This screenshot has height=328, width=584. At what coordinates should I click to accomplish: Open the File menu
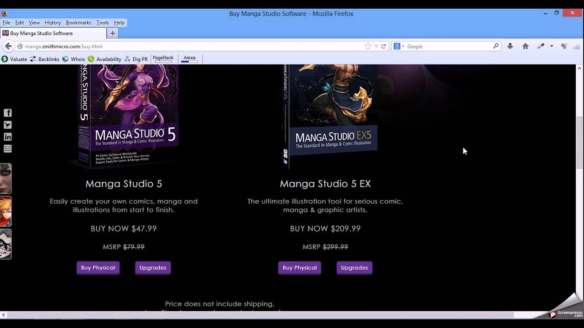click(6, 22)
